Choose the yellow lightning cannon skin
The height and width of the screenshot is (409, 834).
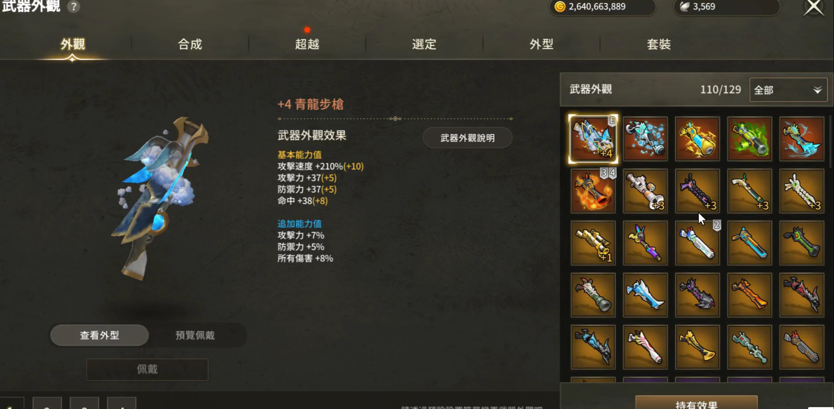(697, 139)
